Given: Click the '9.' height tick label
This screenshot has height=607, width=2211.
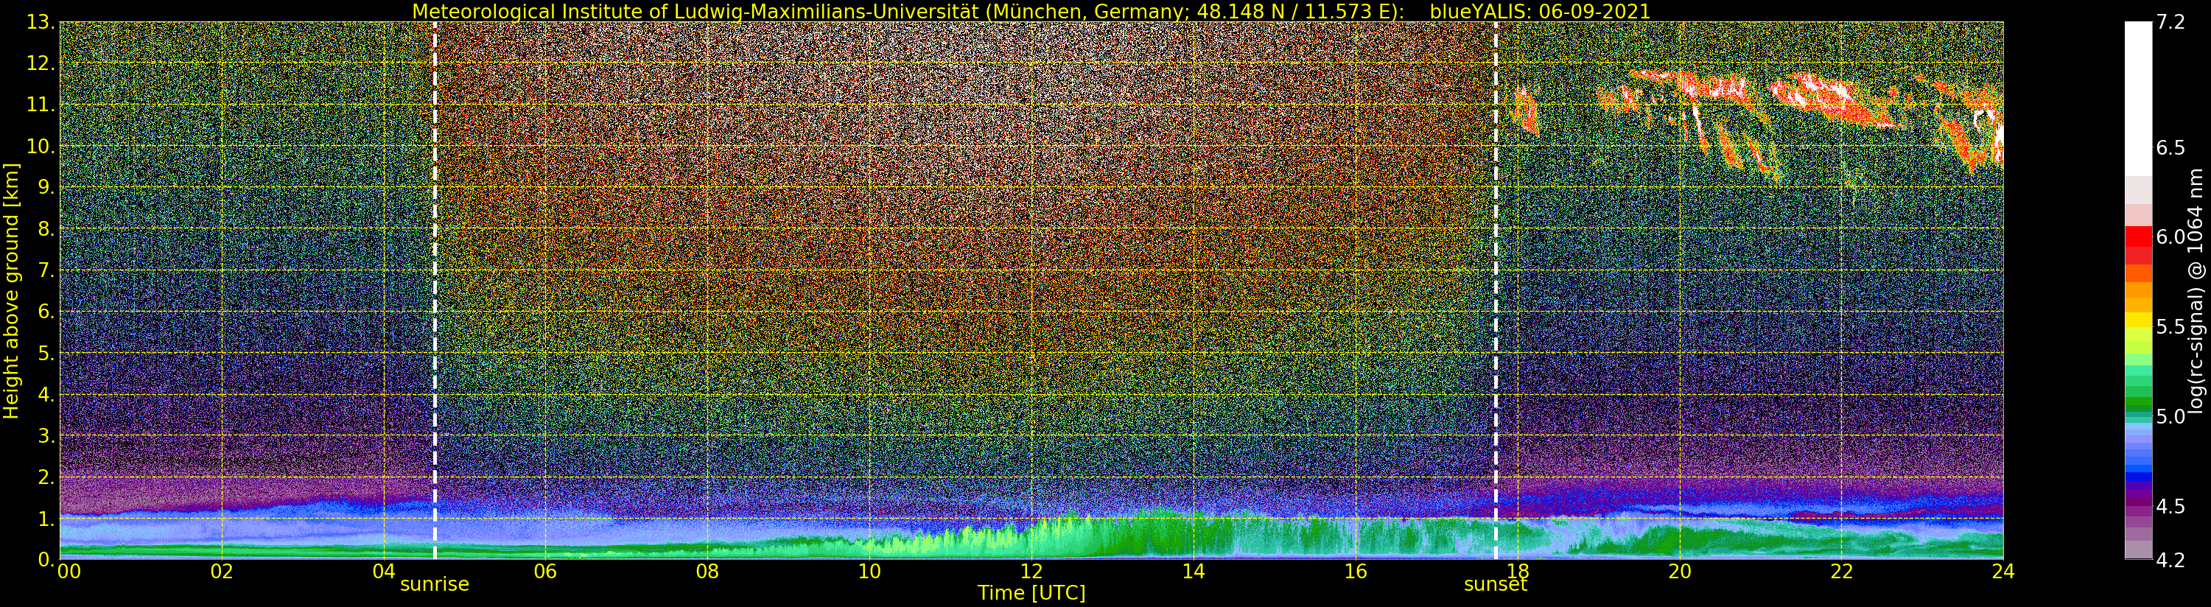Looking at the screenshot, I should [x=46, y=187].
